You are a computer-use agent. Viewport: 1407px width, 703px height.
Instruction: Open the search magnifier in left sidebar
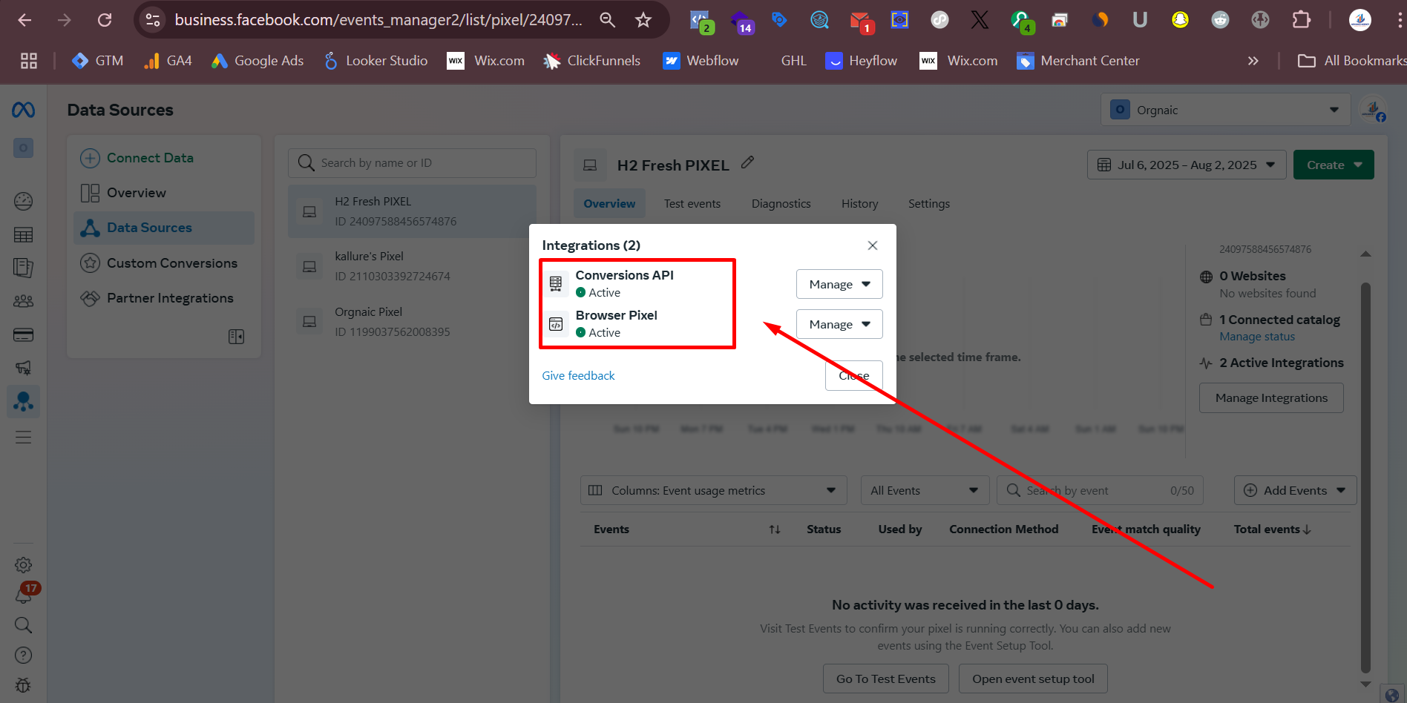tap(24, 625)
